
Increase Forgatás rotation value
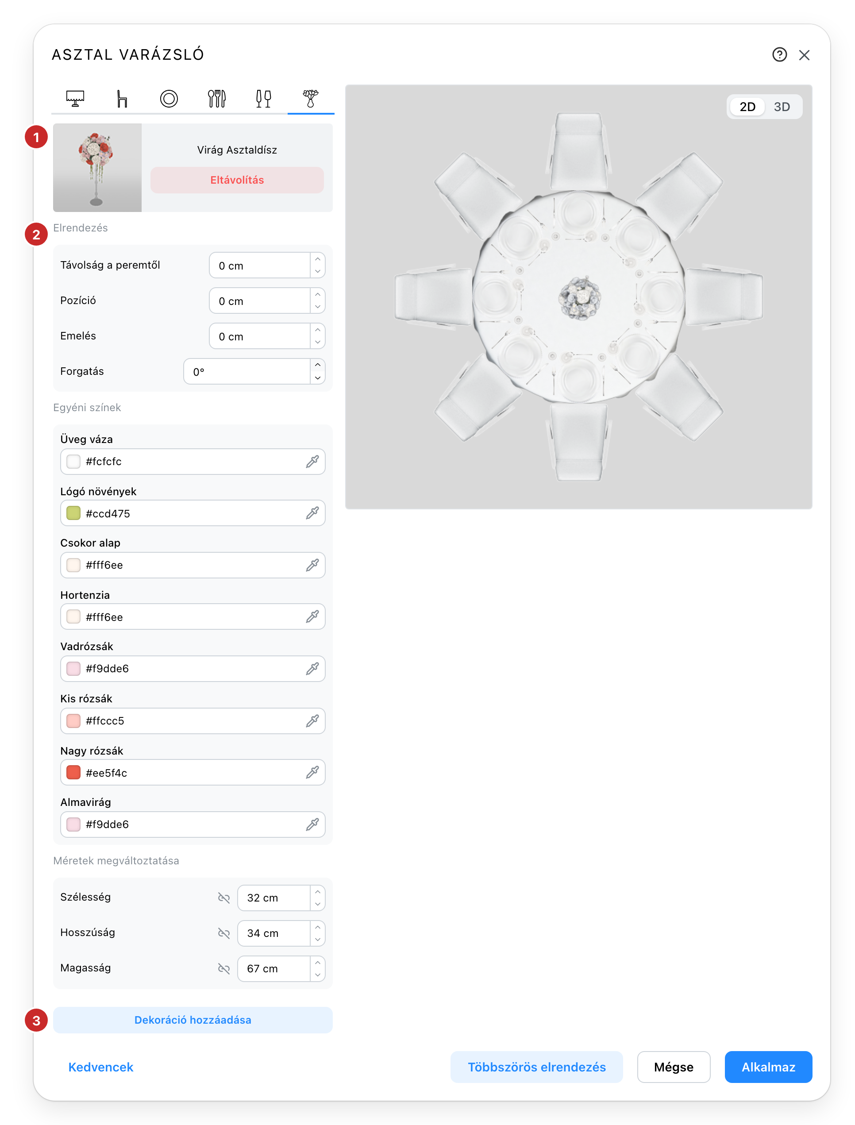(318, 365)
